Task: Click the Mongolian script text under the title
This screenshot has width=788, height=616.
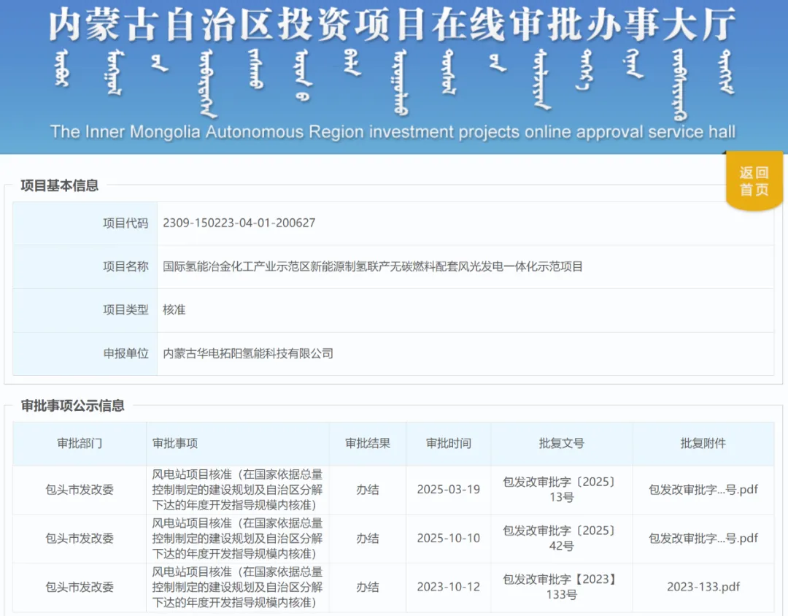Action: point(394,77)
